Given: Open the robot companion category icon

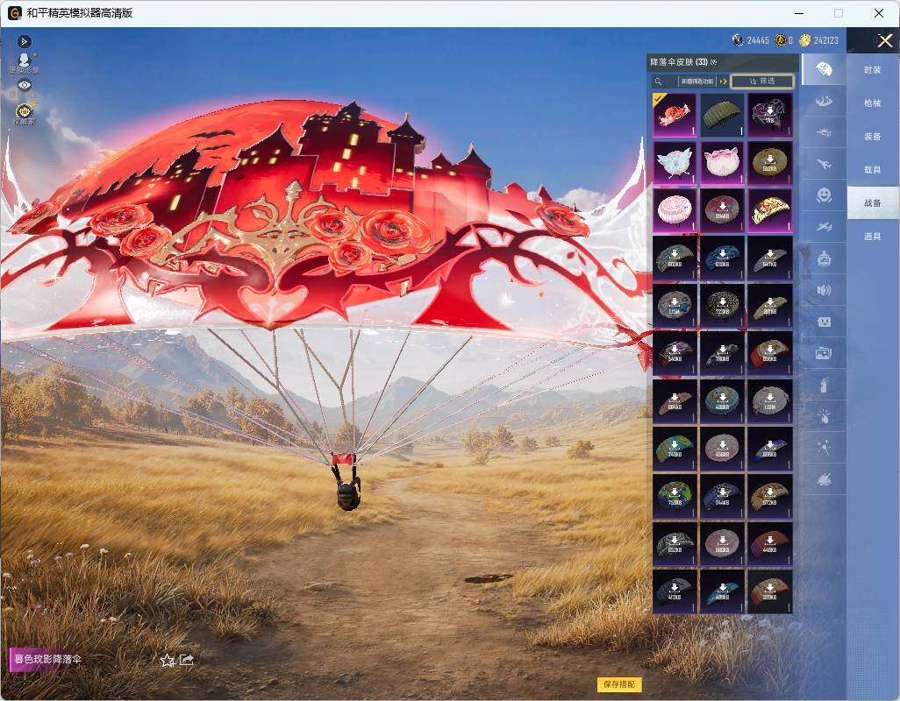Looking at the screenshot, I should click(824, 258).
